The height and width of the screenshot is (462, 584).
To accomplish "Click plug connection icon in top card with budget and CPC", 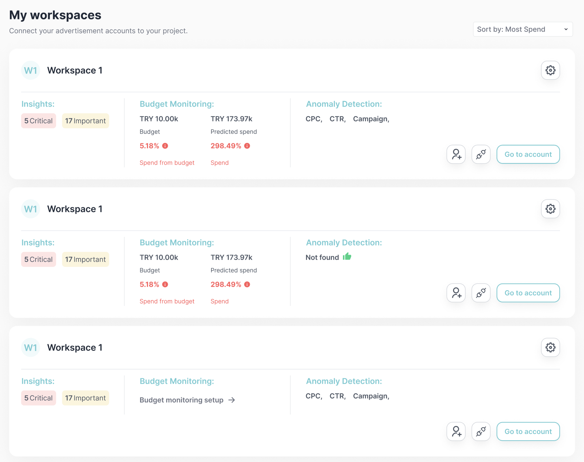I will pos(481,154).
